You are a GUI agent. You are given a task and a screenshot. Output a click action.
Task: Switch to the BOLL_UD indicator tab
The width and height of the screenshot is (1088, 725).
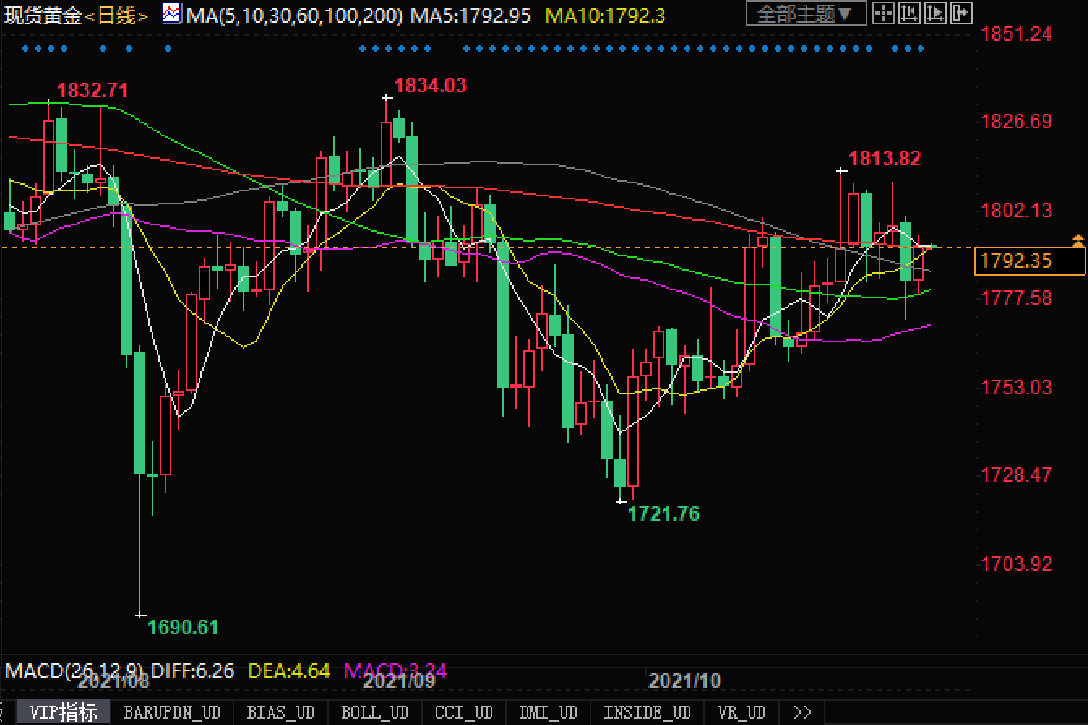click(x=374, y=713)
